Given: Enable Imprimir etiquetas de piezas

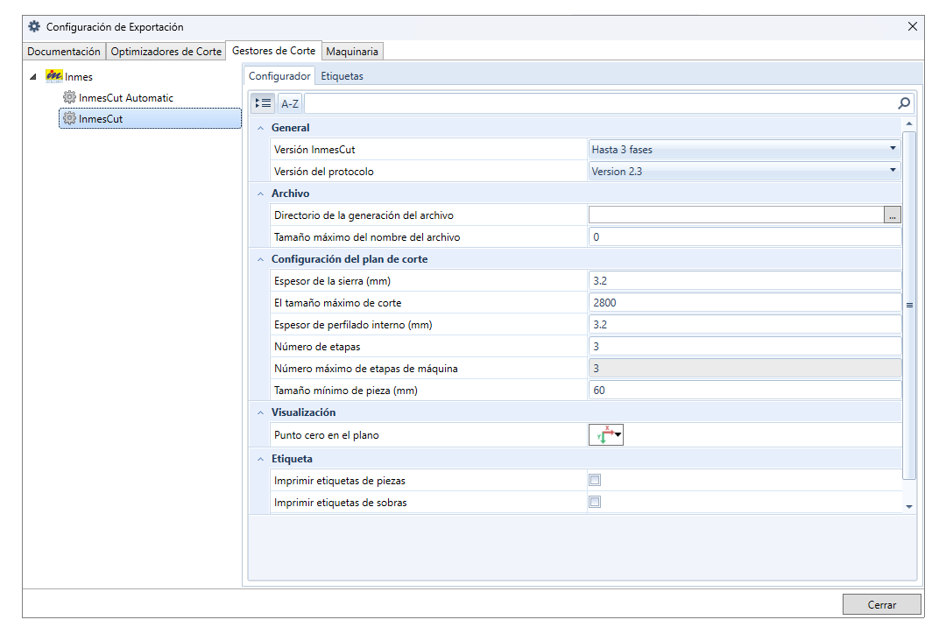Looking at the screenshot, I should coord(595,480).
